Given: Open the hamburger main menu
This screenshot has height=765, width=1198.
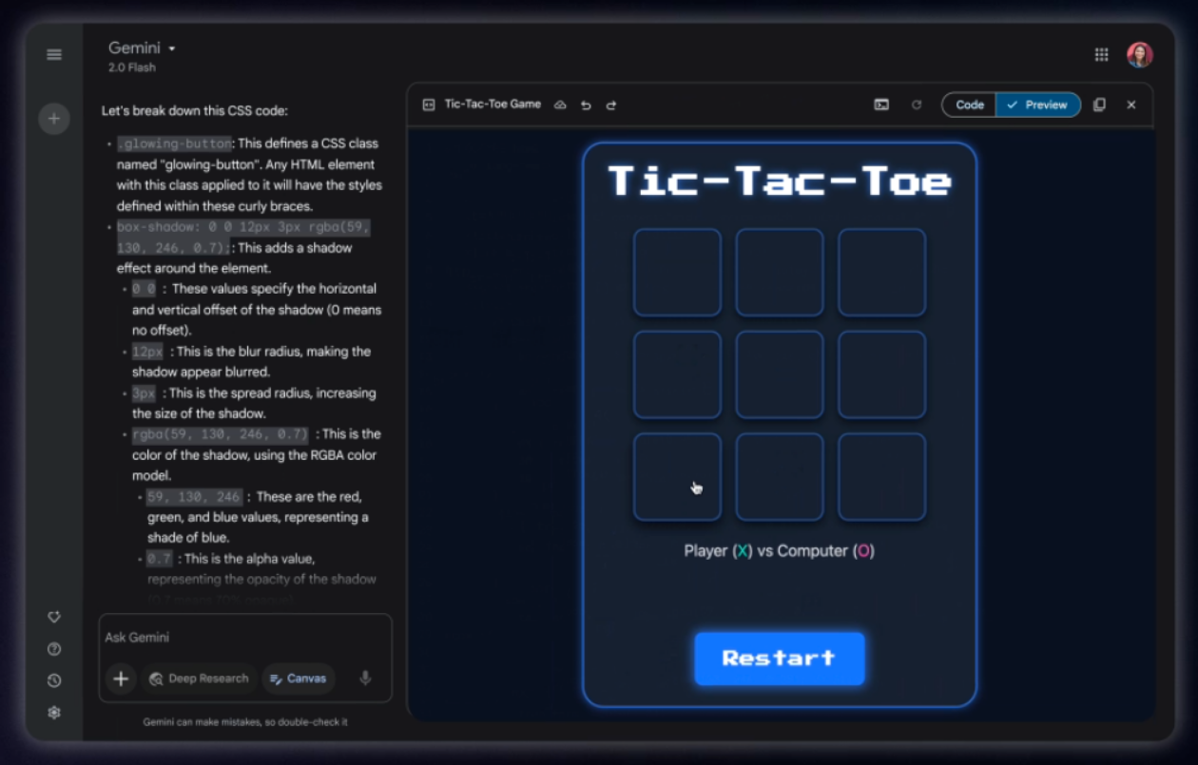Looking at the screenshot, I should pyautogui.click(x=54, y=55).
